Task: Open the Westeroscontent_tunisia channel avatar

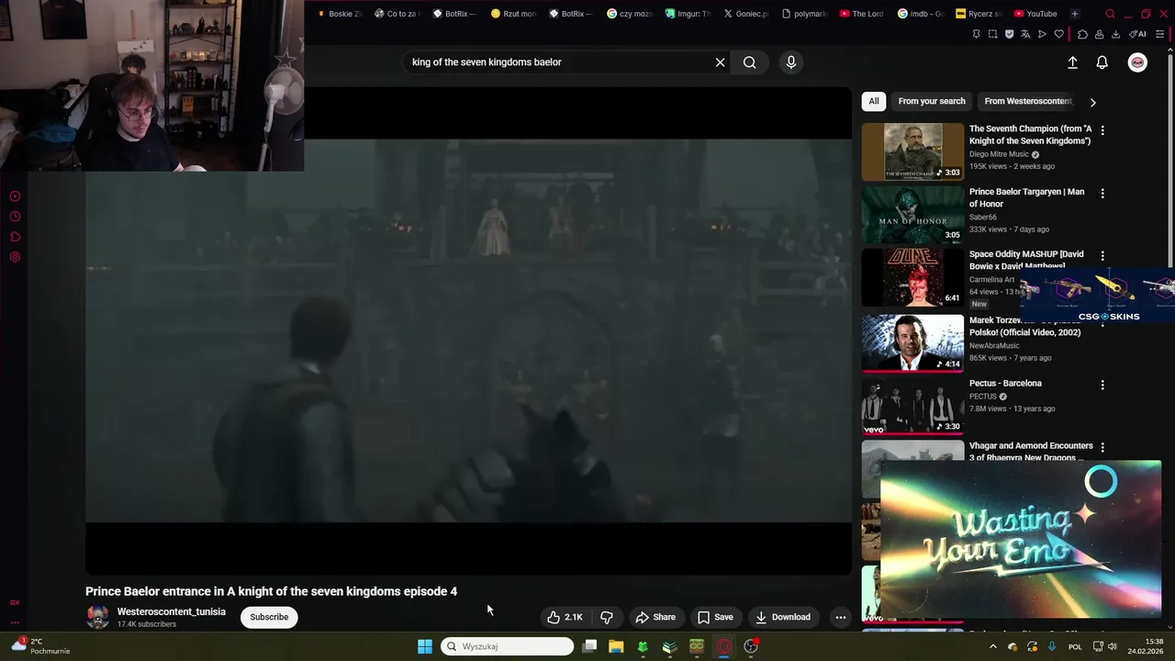Action: (x=97, y=617)
